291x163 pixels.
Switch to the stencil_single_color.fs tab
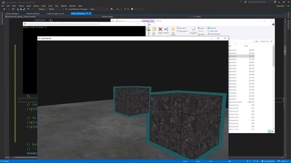pos(55,14)
